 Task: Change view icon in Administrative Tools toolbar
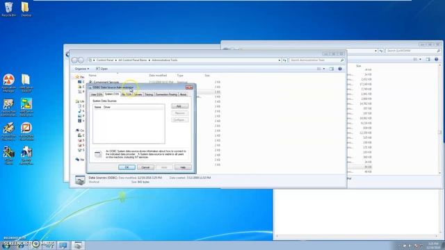pos(318,69)
